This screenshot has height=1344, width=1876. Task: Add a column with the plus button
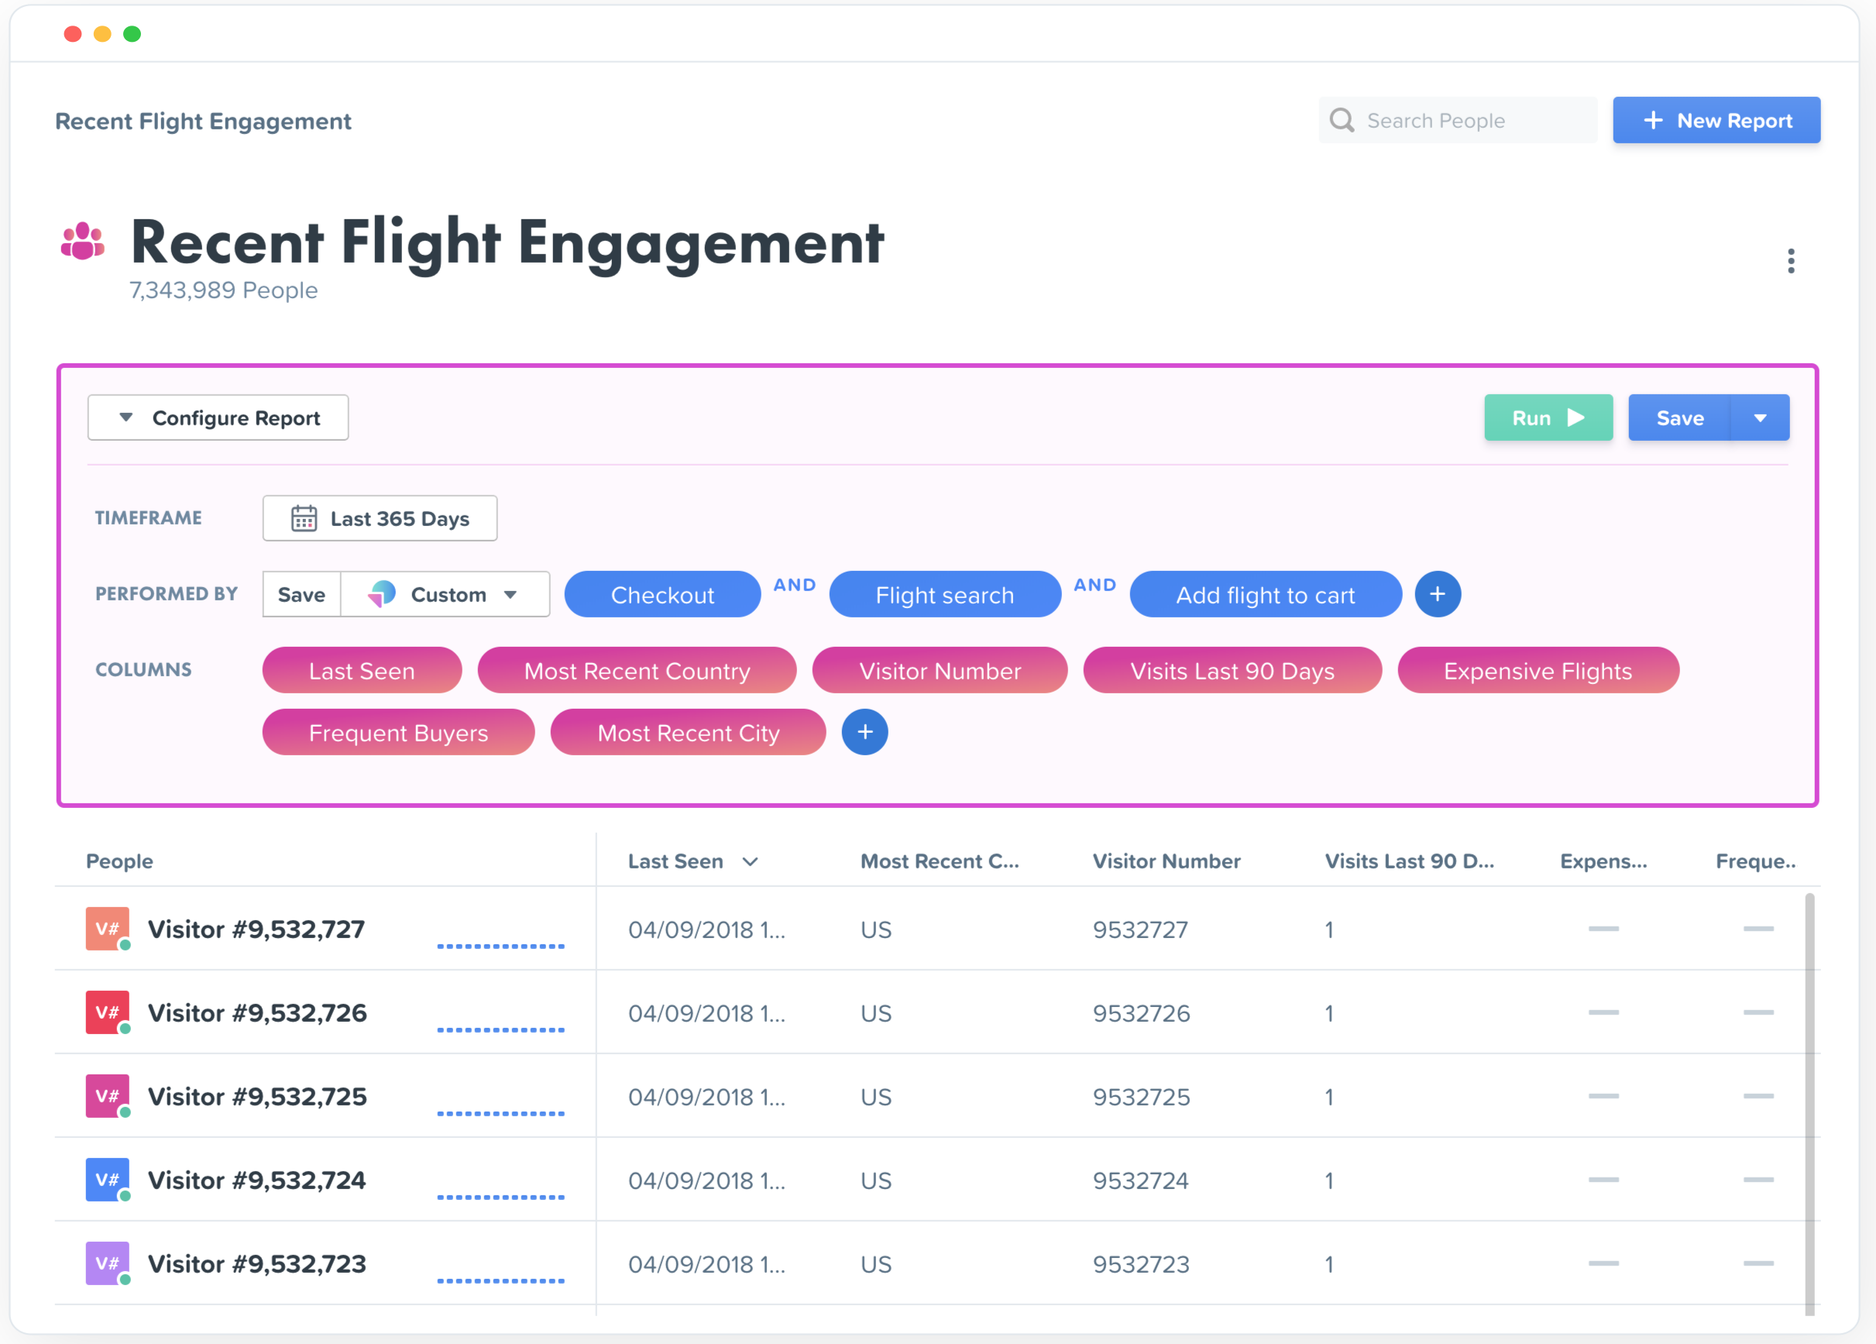pyautogui.click(x=864, y=732)
